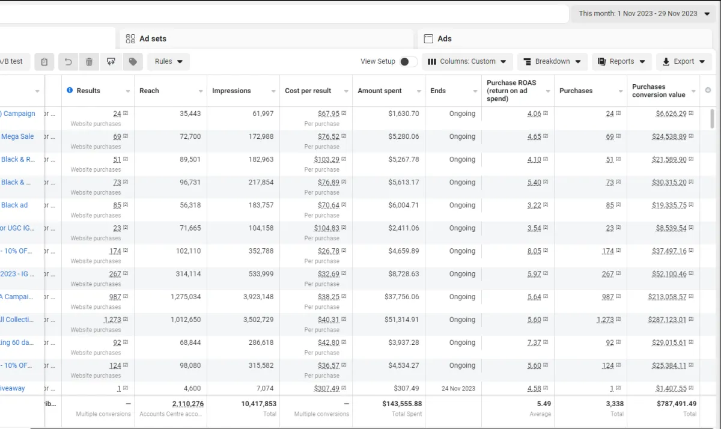
Task: Open the Black & R... campaign link
Action: (17, 159)
